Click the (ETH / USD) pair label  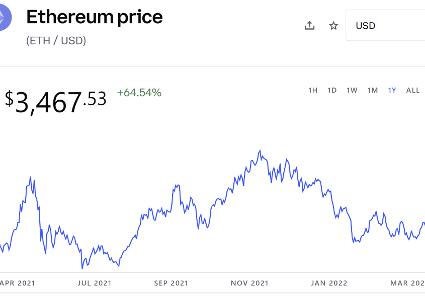pyautogui.click(x=56, y=41)
